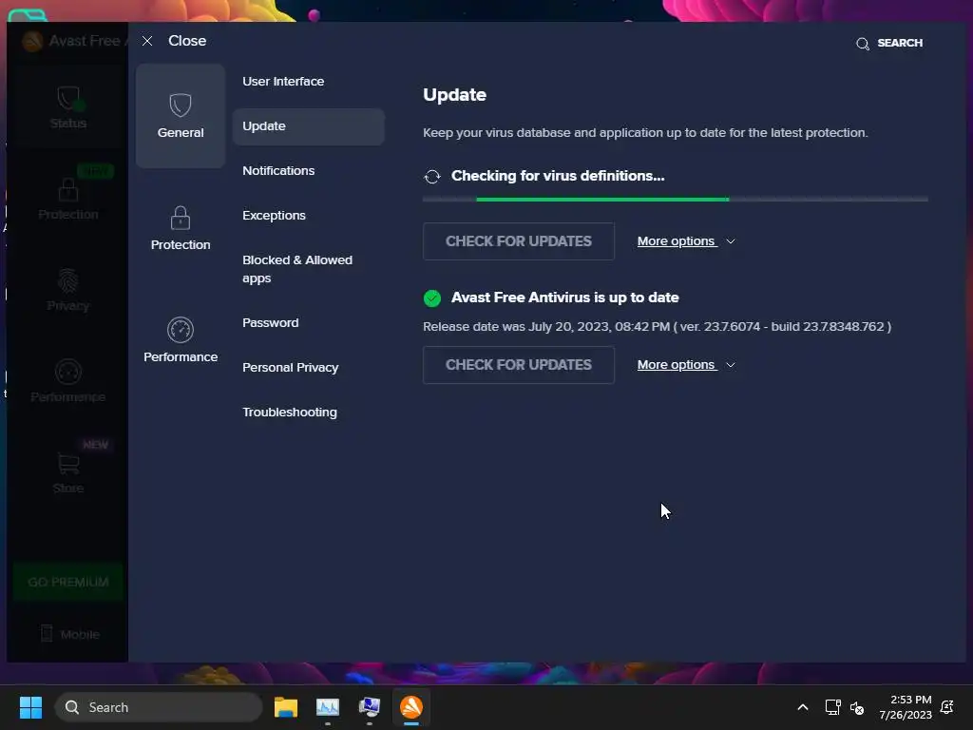The width and height of the screenshot is (973, 730).
Task: Click the SEARCH magnifier icon in settings
Action: point(863,44)
